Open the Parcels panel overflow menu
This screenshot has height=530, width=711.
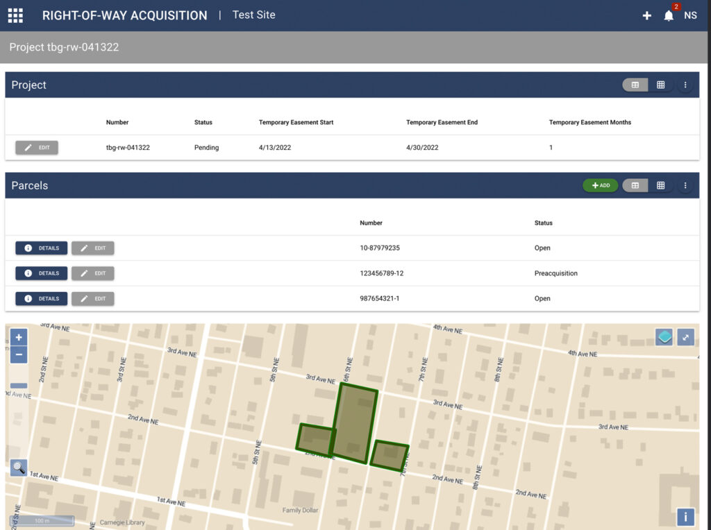tap(685, 185)
